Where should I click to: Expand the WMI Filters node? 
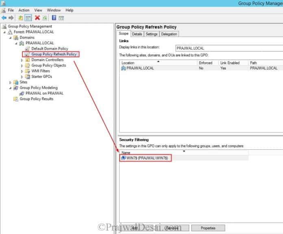22,71
